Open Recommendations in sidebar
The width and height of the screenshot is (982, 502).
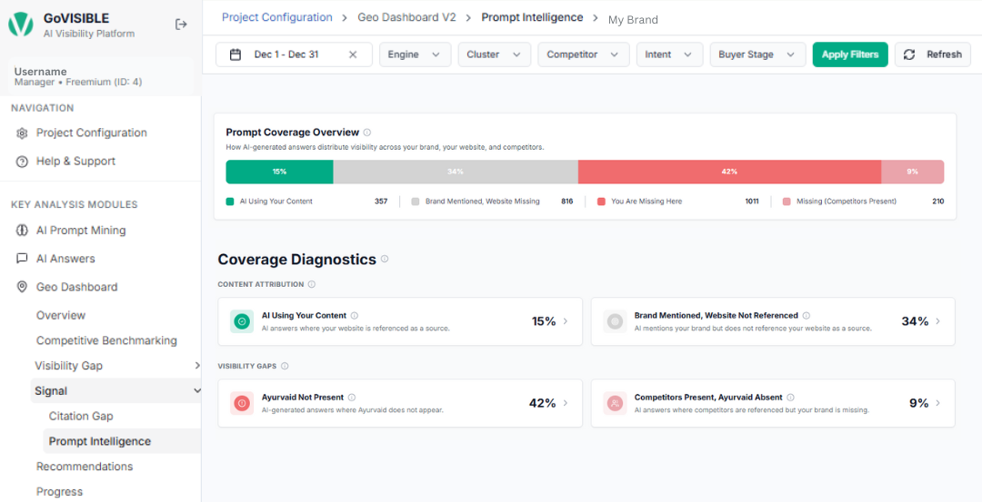pyautogui.click(x=85, y=467)
